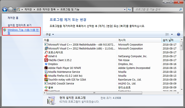Viewport: 185px width, 108px height.
Task: Click the Back navigation arrow
Action: point(5,9)
